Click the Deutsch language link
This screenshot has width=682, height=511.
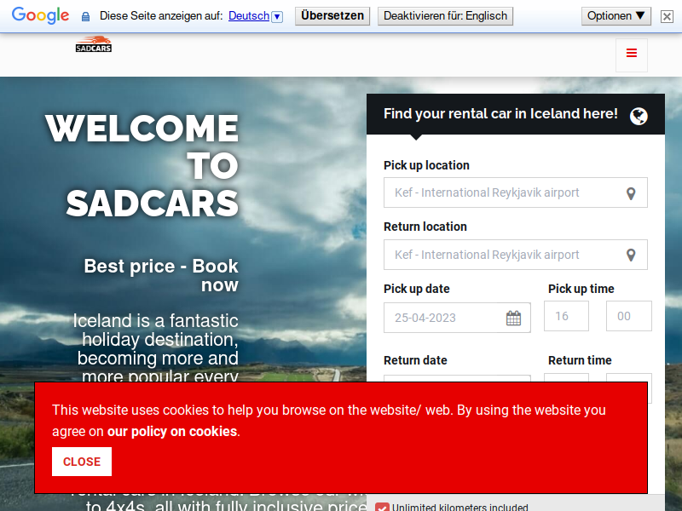point(249,16)
